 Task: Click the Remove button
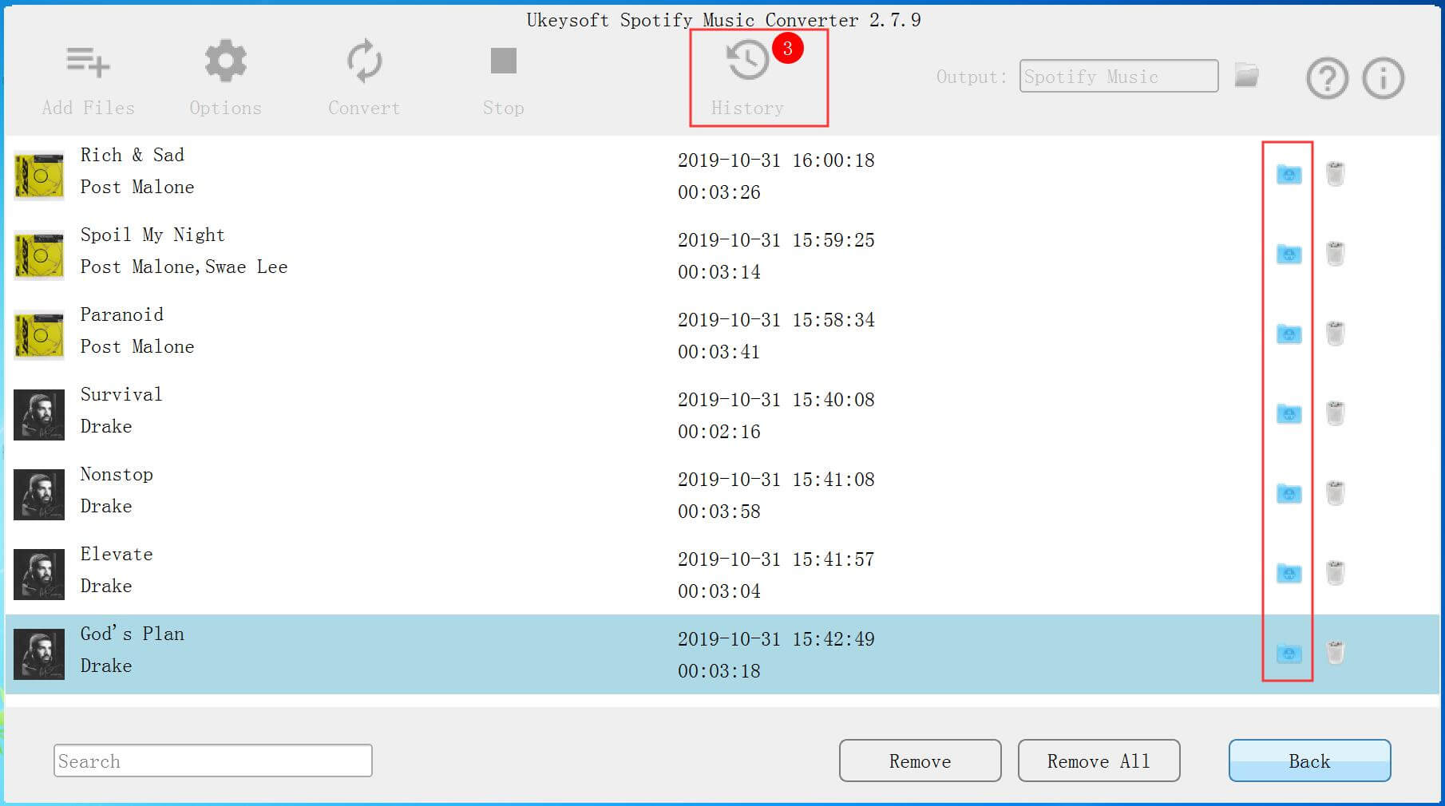pos(920,761)
